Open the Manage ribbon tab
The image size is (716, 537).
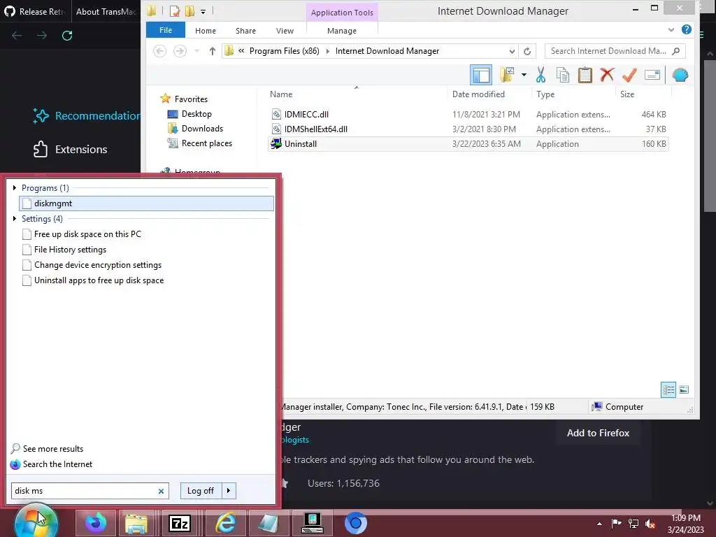[341, 31]
